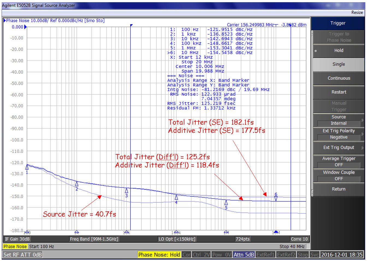Expand the Source Internal submenu
Viewport: 367px width, 261px height.
coord(339,120)
